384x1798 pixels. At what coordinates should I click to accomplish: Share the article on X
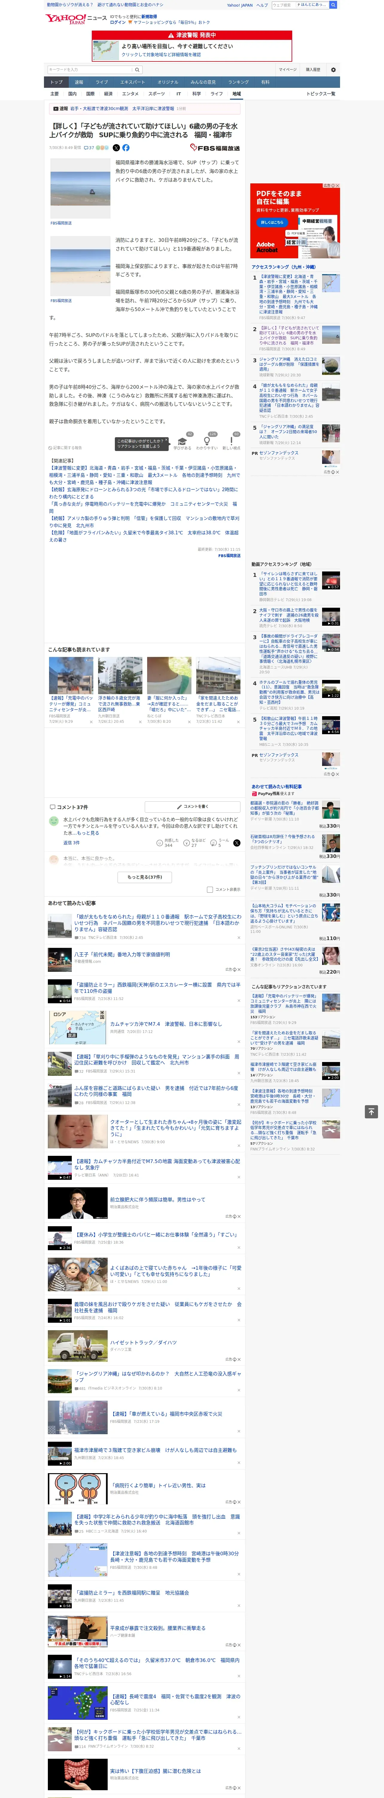click(x=116, y=148)
